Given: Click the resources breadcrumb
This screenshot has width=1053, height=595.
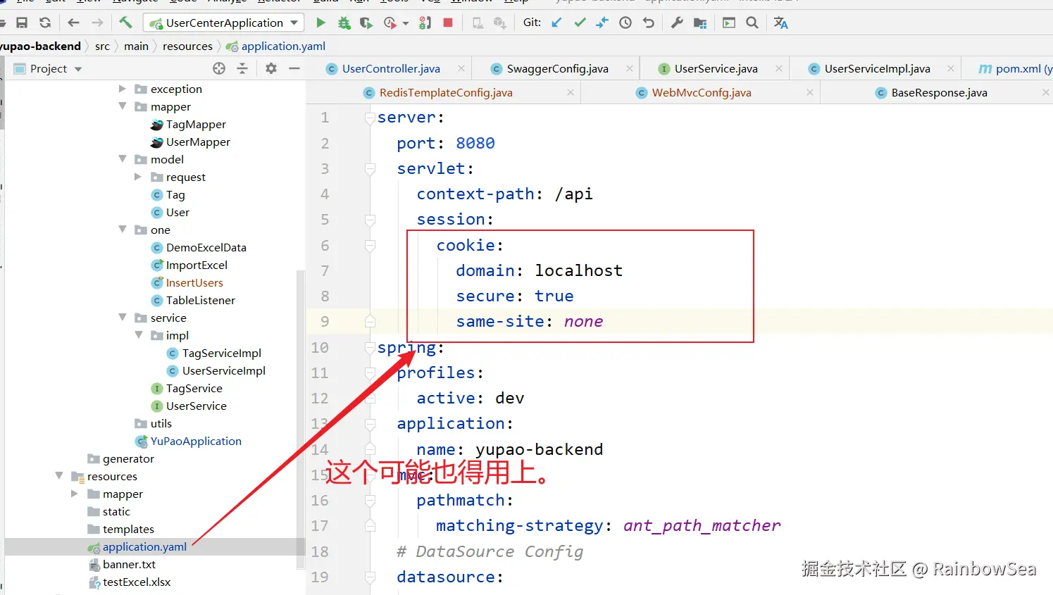Looking at the screenshot, I should click(x=187, y=46).
